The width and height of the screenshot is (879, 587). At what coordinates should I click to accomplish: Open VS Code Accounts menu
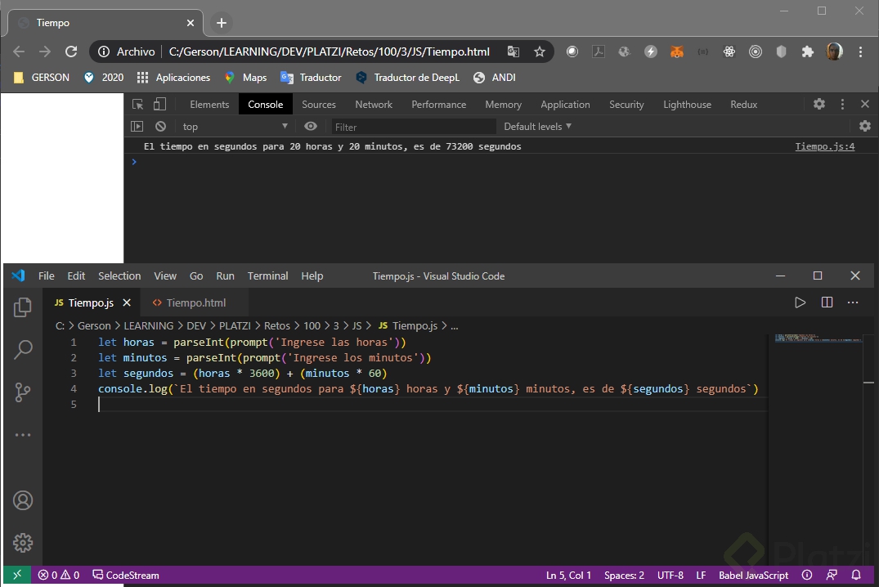[x=23, y=500]
